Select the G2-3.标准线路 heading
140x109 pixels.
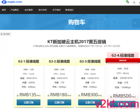click(x=90, y=62)
